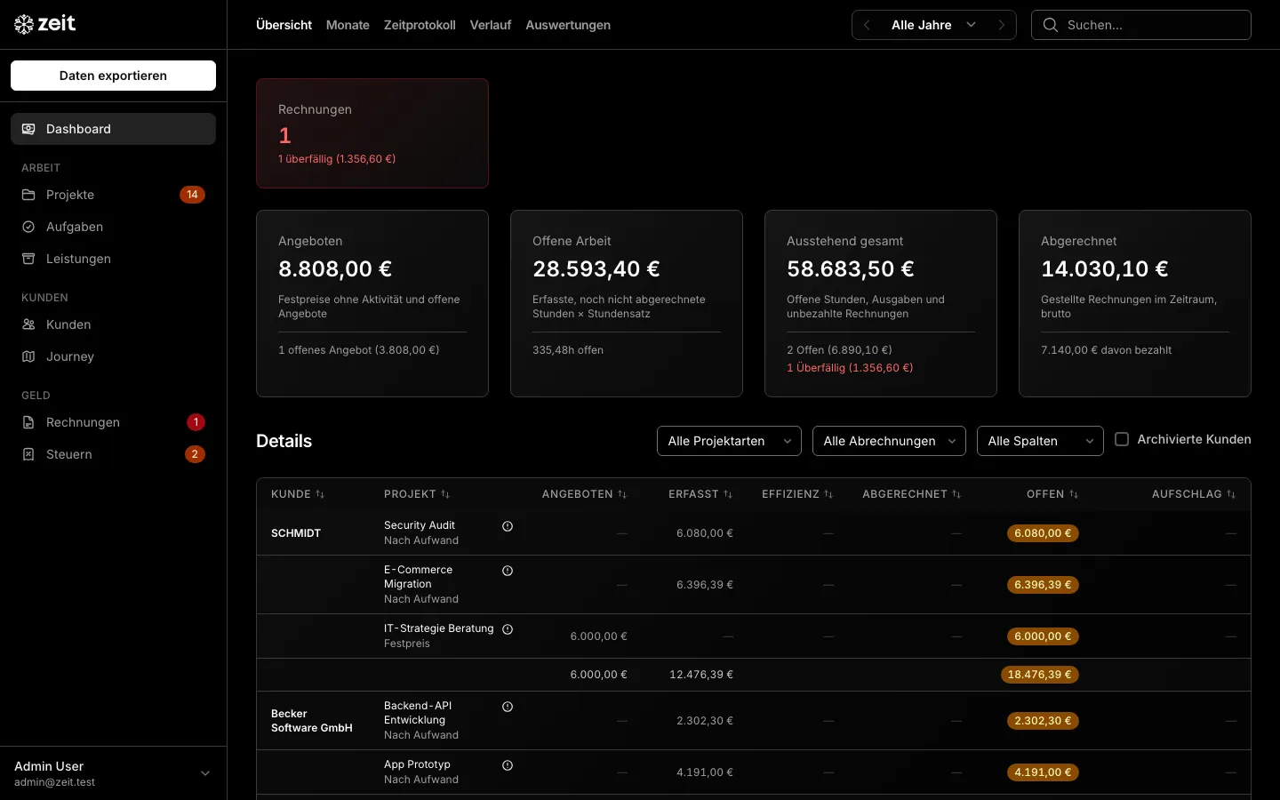Open info icon for E-Commerce Migration project
1280x800 pixels.
(x=508, y=571)
